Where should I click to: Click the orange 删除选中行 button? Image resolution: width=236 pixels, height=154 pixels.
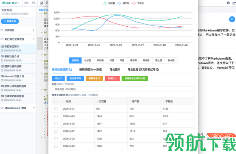point(94,78)
